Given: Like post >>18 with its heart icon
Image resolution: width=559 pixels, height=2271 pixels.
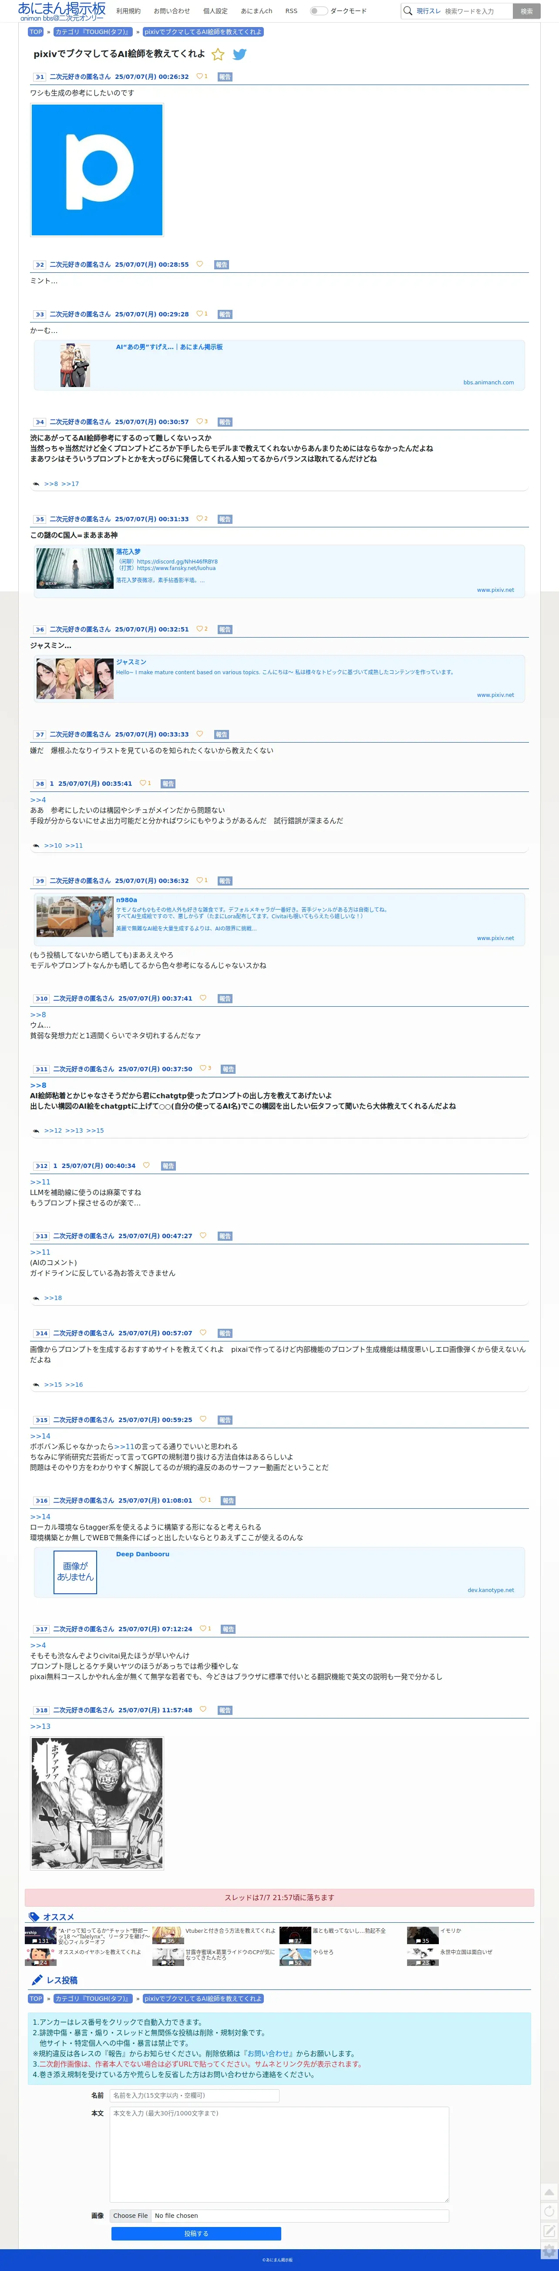Looking at the screenshot, I should click(202, 1708).
